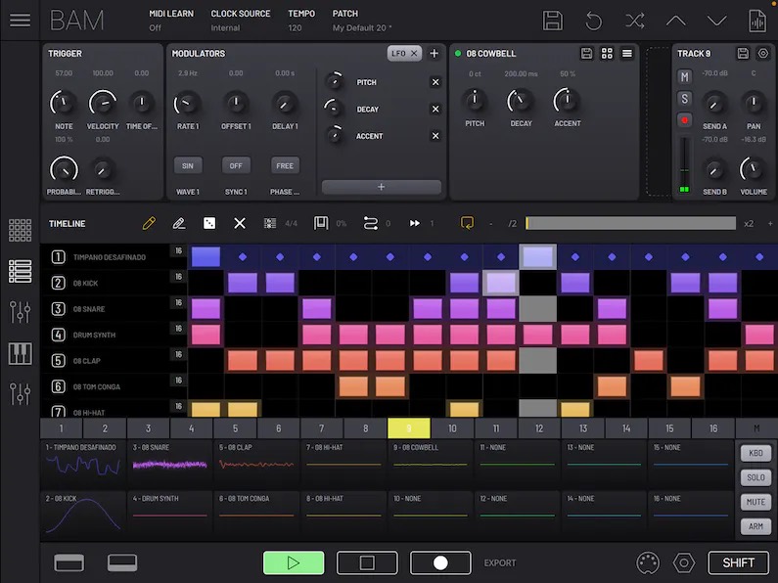Open the Clock Source Internal selector
The width and height of the screenshot is (778, 583).
(226, 28)
